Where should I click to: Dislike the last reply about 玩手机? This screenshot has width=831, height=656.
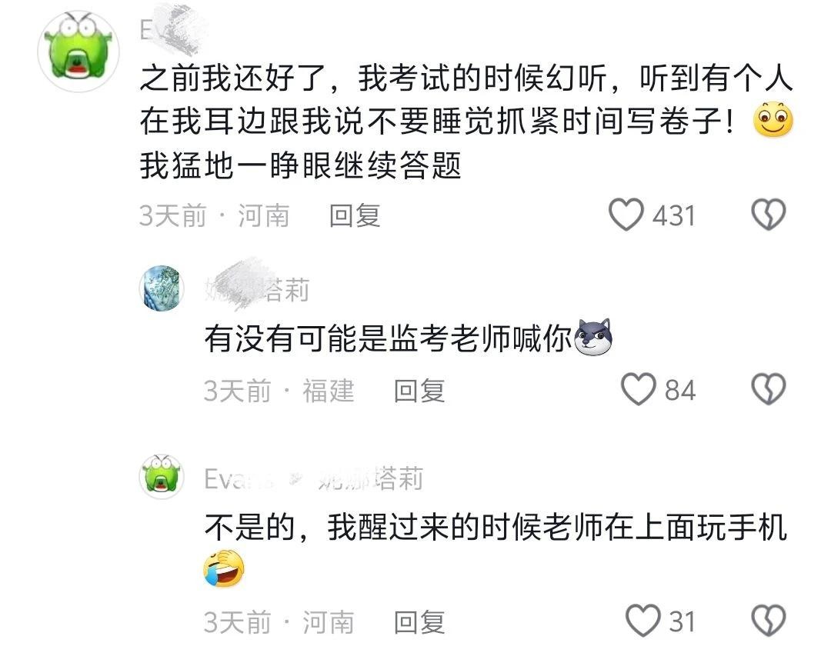(x=769, y=621)
